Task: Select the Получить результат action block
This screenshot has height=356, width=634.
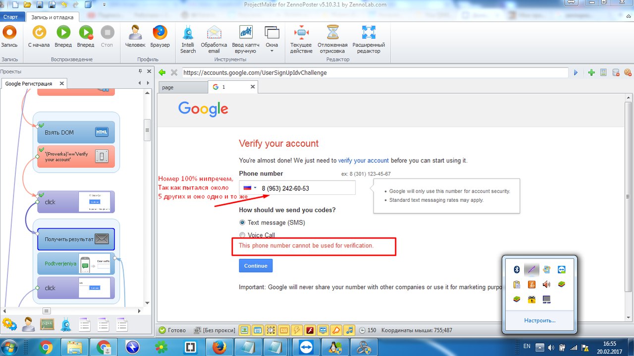Action: click(76, 239)
